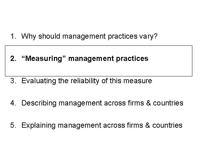Click the word 'Explaining' in item five
Viewport: 223px width, 167px height.
(x=38, y=126)
